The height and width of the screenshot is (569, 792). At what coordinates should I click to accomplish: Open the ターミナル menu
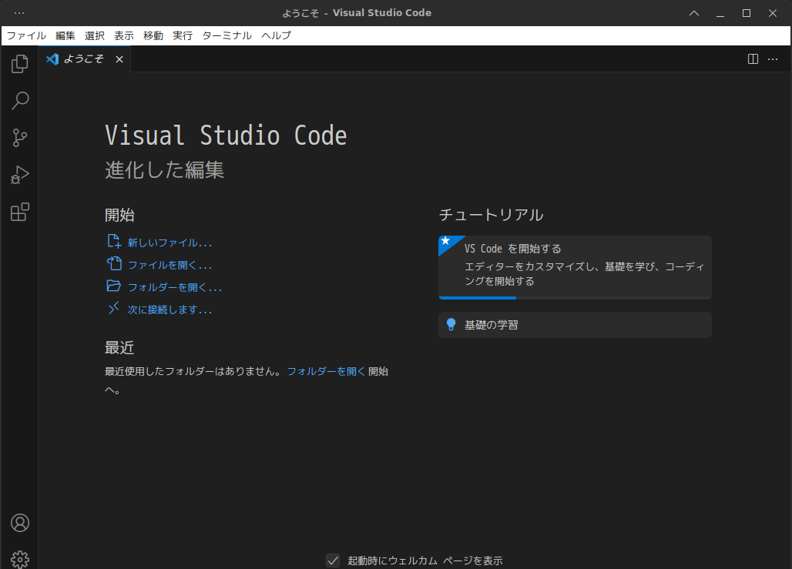pos(227,35)
